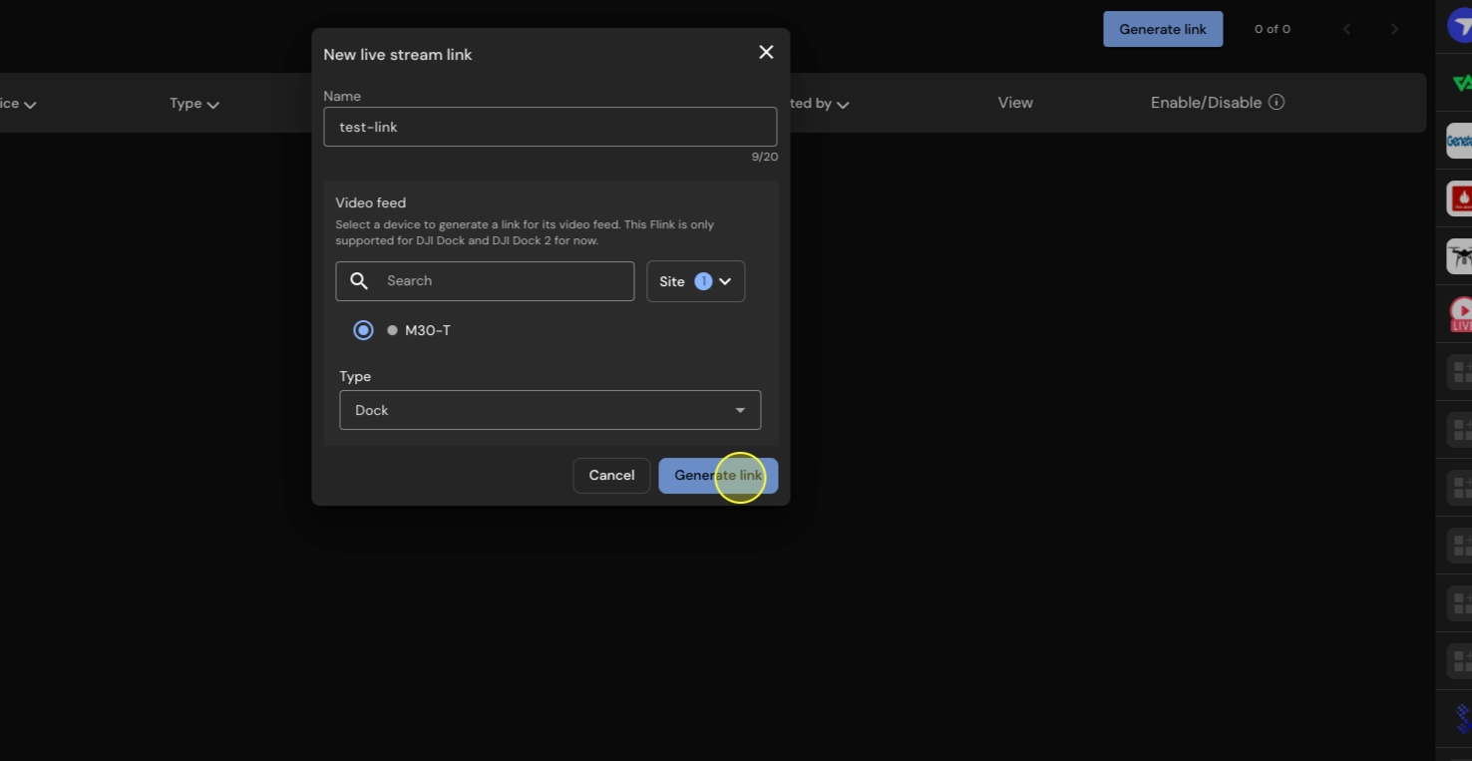This screenshot has width=1472, height=761.
Task: Sort by the Type column header
Action: click(x=193, y=104)
